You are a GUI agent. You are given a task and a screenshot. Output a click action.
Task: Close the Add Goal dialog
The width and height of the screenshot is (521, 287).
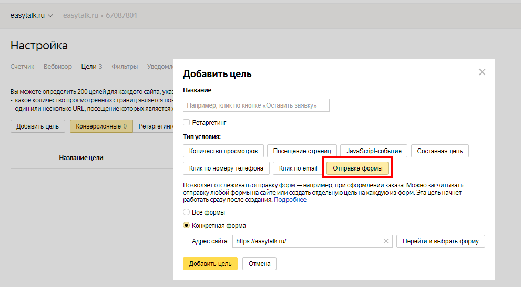(x=482, y=72)
